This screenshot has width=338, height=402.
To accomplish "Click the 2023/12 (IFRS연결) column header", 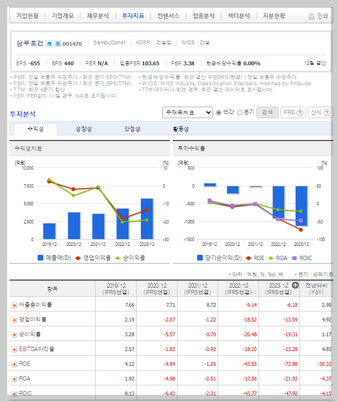I will (278, 289).
